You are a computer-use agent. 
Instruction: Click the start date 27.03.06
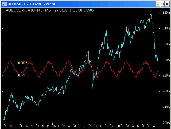coord(61,10)
